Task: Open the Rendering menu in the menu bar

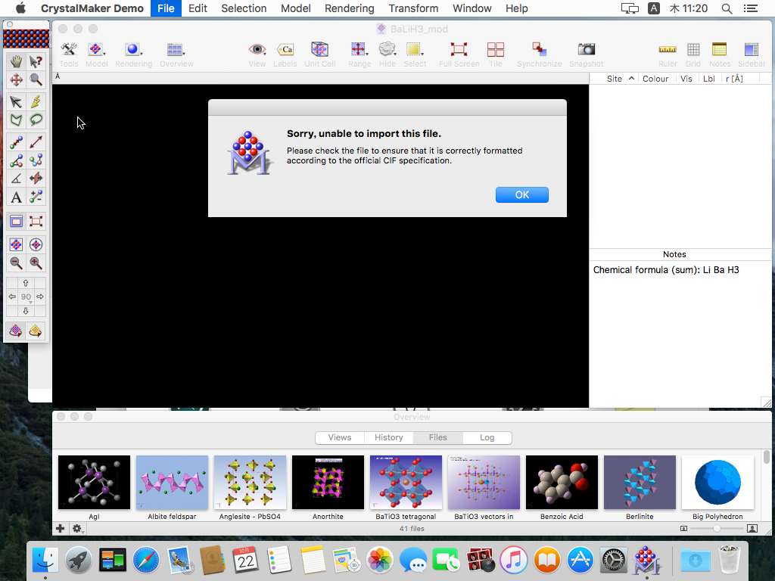Action: point(350,8)
